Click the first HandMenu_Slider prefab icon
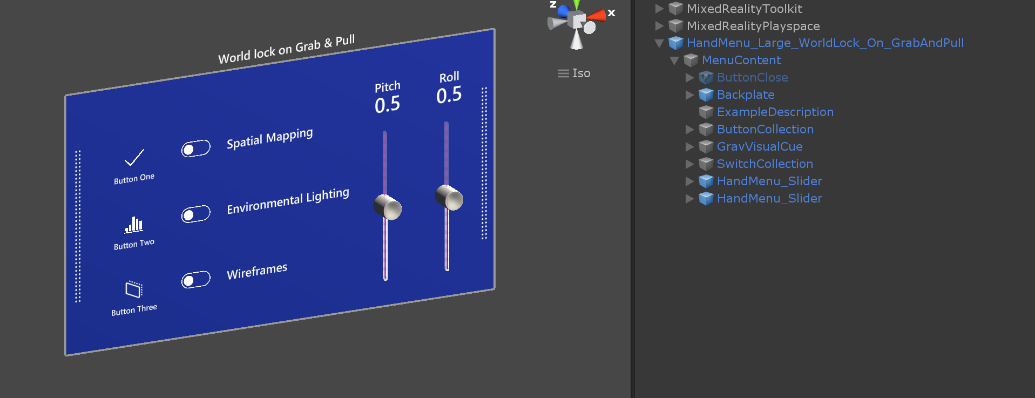Viewport: 1035px width, 398px height. point(706,181)
